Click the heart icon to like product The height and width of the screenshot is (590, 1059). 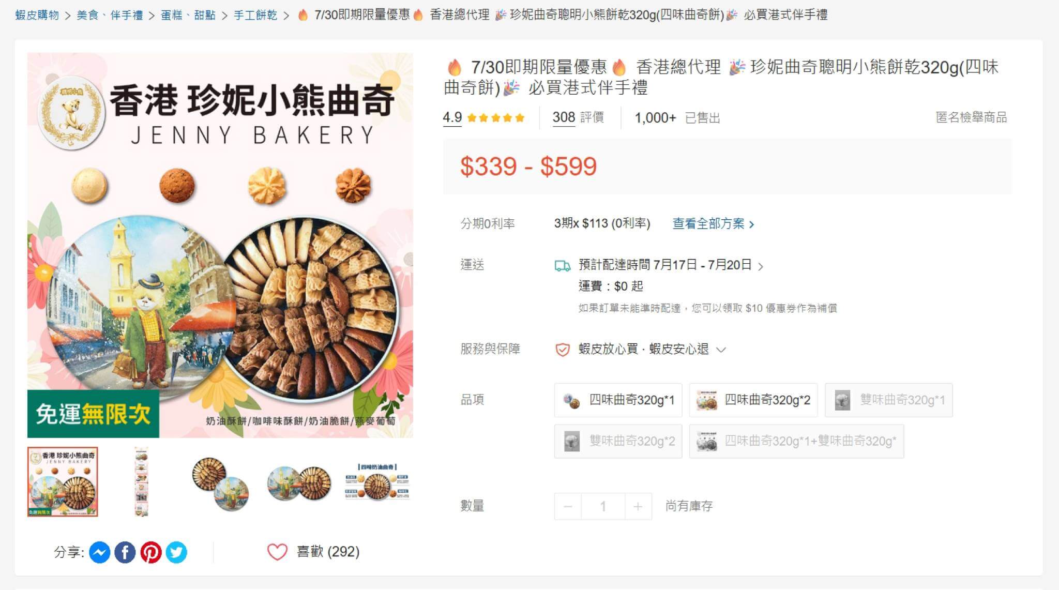coord(277,552)
